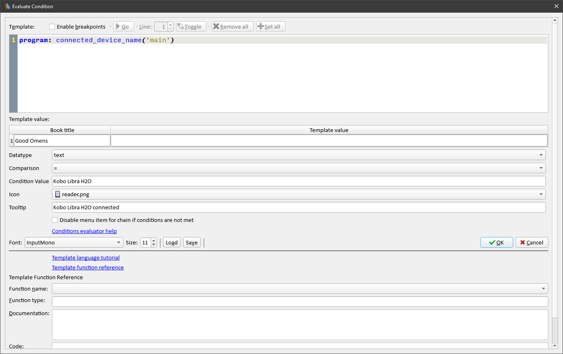Edit the Tooltip text field
This screenshot has height=354, width=563.
coord(299,207)
